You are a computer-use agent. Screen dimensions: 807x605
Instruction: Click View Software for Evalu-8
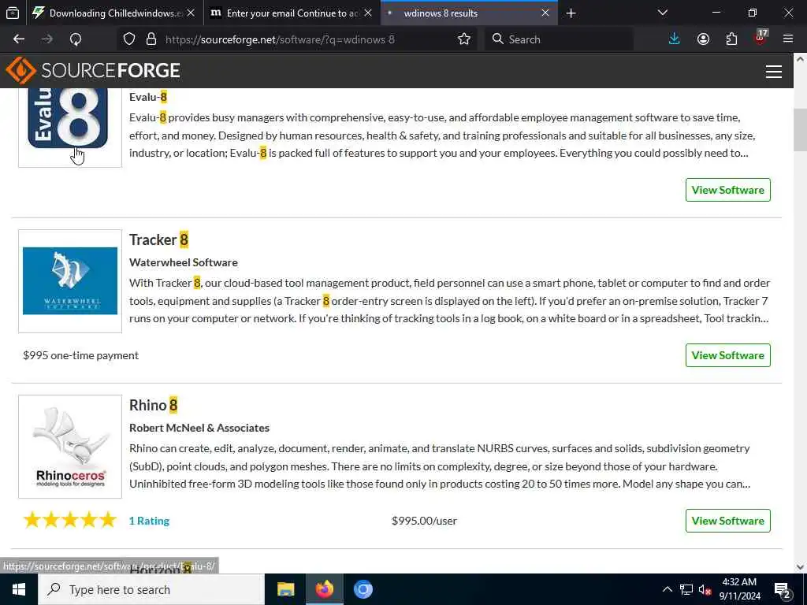(727, 190)
